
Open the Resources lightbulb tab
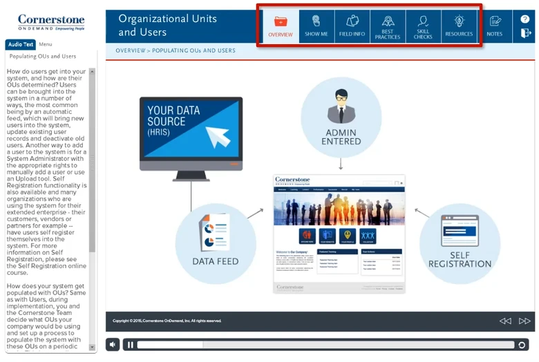(459, 26)
